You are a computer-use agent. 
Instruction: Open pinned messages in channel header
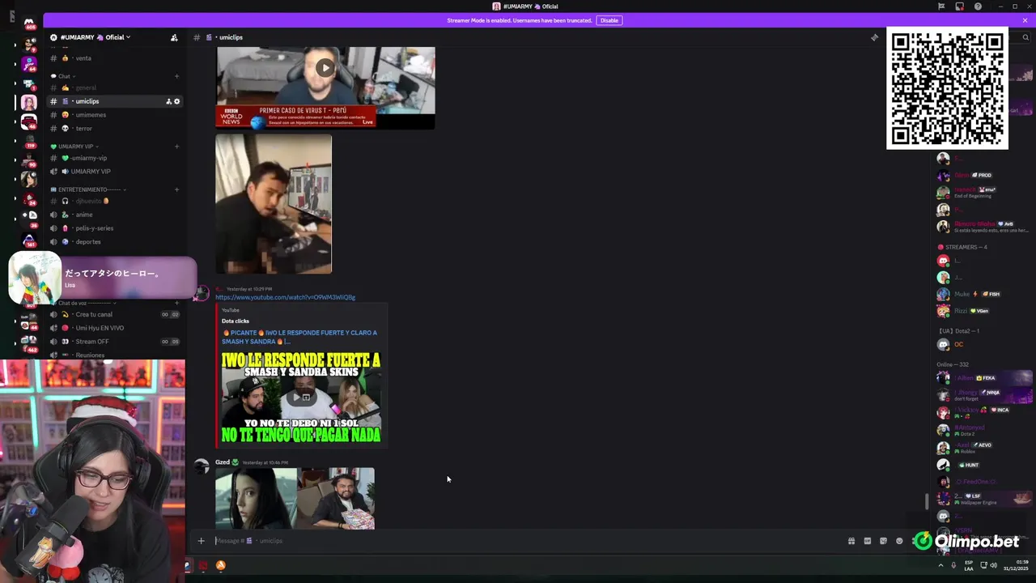click(874, 37)
